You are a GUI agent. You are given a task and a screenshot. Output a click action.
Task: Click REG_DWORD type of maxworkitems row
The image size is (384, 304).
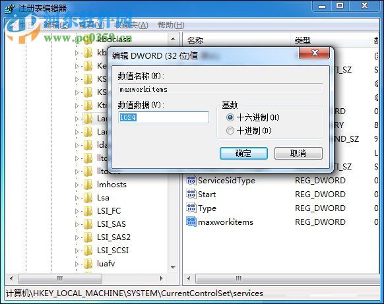tap(320, 222)
